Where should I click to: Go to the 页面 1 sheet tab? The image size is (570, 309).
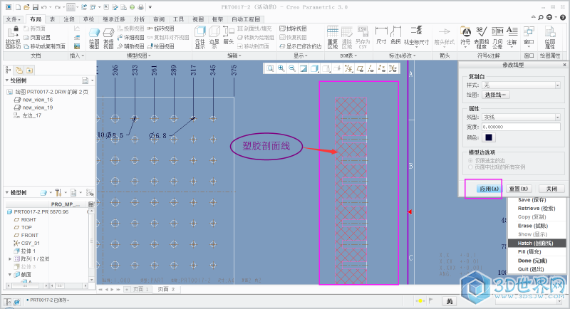tap(141, 289)
